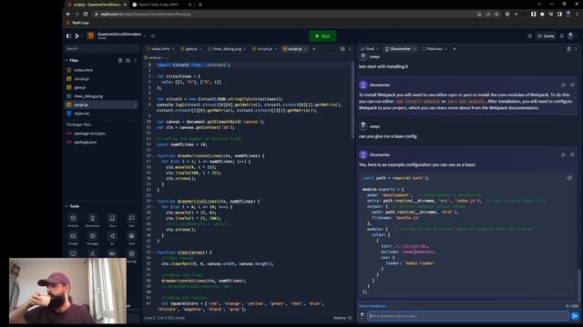Screen dimensions: 583x327
Task: Open style.css in the file tree
Action: (x=81, y=114)
